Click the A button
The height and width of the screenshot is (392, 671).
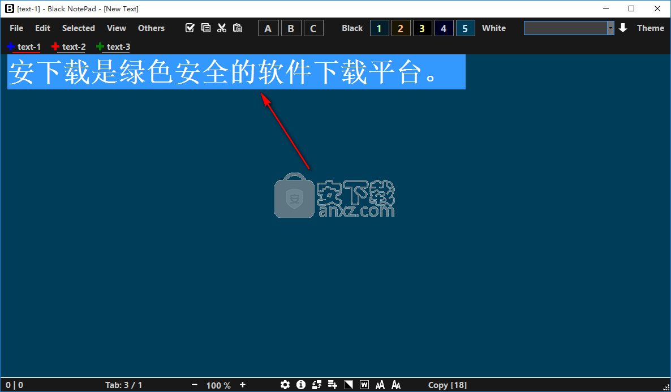coord(268,28)
